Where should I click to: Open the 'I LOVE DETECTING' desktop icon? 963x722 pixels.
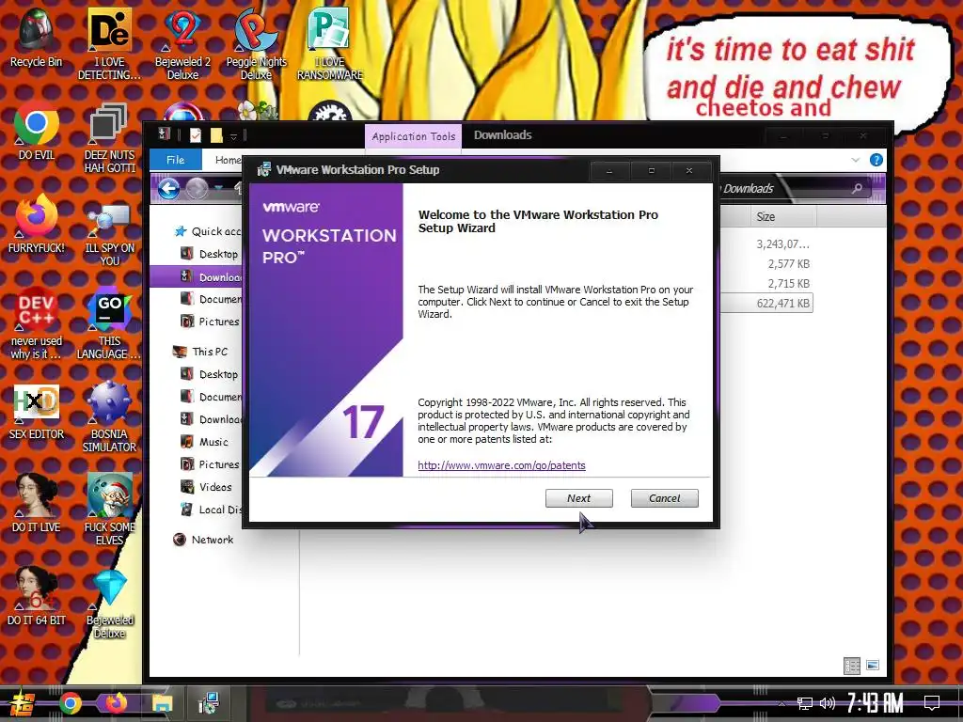(x=109, y=43)
